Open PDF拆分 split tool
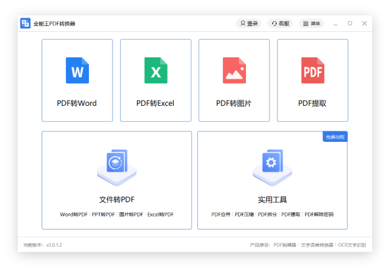The width and height of the screenshot is (390, 272). click(x=267, y=215)
